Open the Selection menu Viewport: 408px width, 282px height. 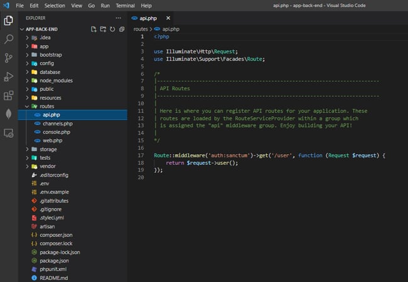pos(55,6)
